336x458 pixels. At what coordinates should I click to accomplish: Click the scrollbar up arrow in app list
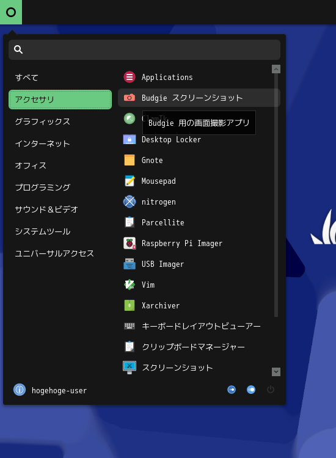coord(276,69)
